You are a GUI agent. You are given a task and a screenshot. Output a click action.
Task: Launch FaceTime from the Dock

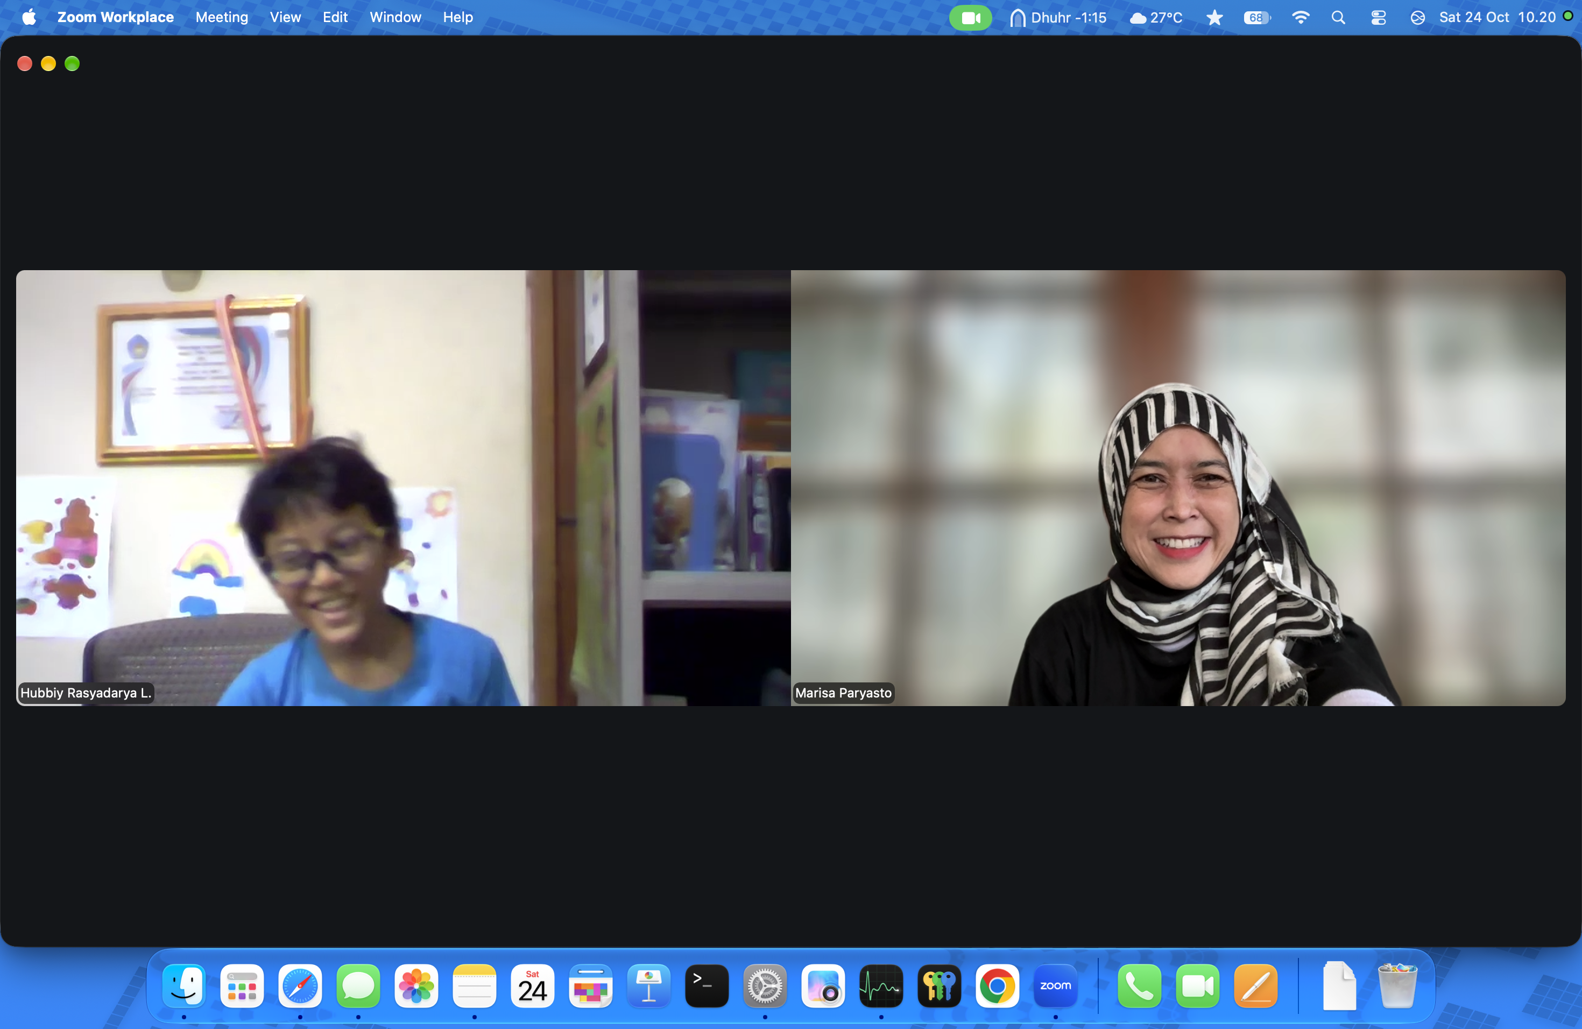tap(1197, 986)
